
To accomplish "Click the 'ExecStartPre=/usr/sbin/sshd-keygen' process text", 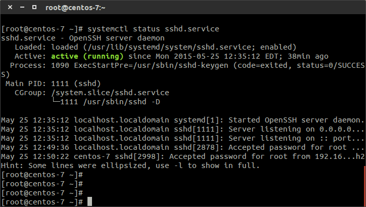I will click(151, 65).
